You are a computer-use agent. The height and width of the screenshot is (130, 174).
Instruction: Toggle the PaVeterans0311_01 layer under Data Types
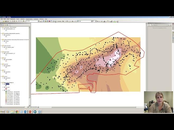click(x=5, y=54)
